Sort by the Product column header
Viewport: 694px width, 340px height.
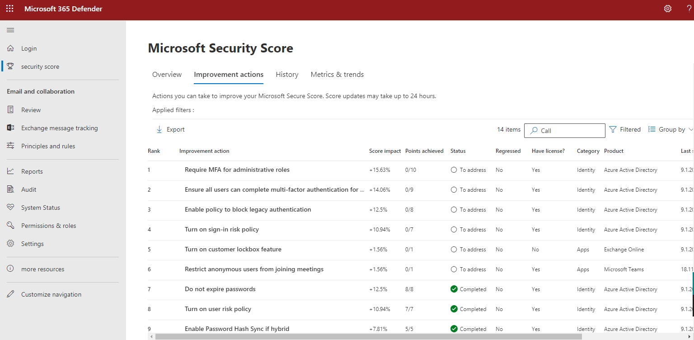614,151
